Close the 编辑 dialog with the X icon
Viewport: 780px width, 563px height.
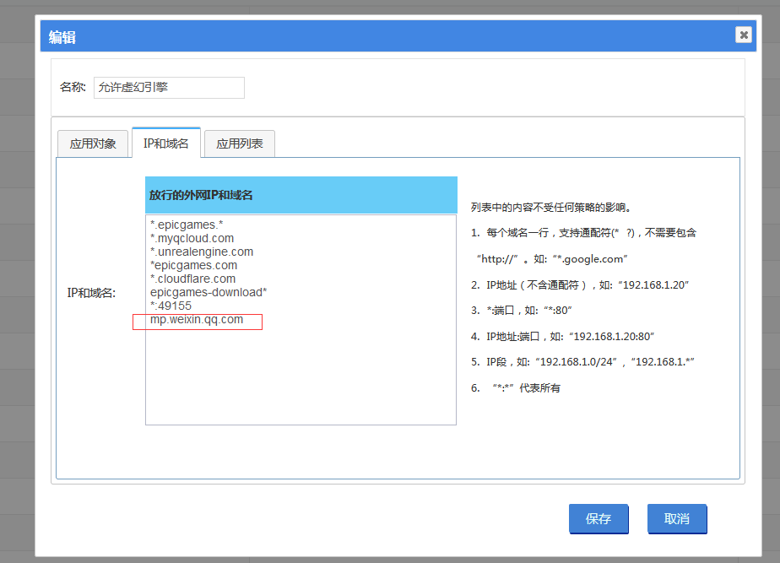(x=743, y=35)
